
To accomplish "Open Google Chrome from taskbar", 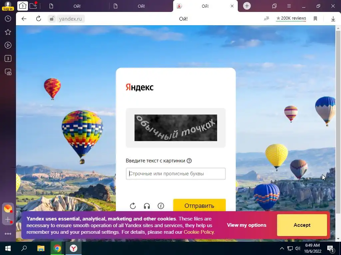I will click(x=57, y=248).
